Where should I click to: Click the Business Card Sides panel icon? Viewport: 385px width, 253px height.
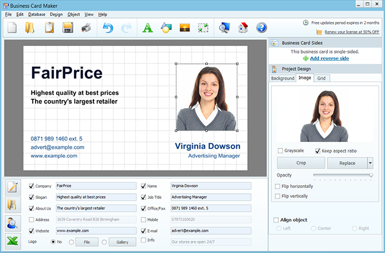pyautogui.click(x=274, y=43)
